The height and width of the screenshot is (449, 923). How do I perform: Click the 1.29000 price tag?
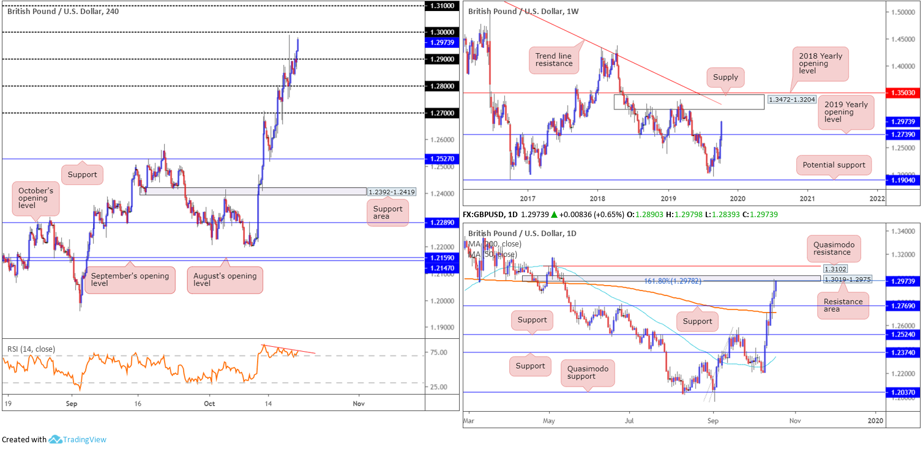(442, 59)
